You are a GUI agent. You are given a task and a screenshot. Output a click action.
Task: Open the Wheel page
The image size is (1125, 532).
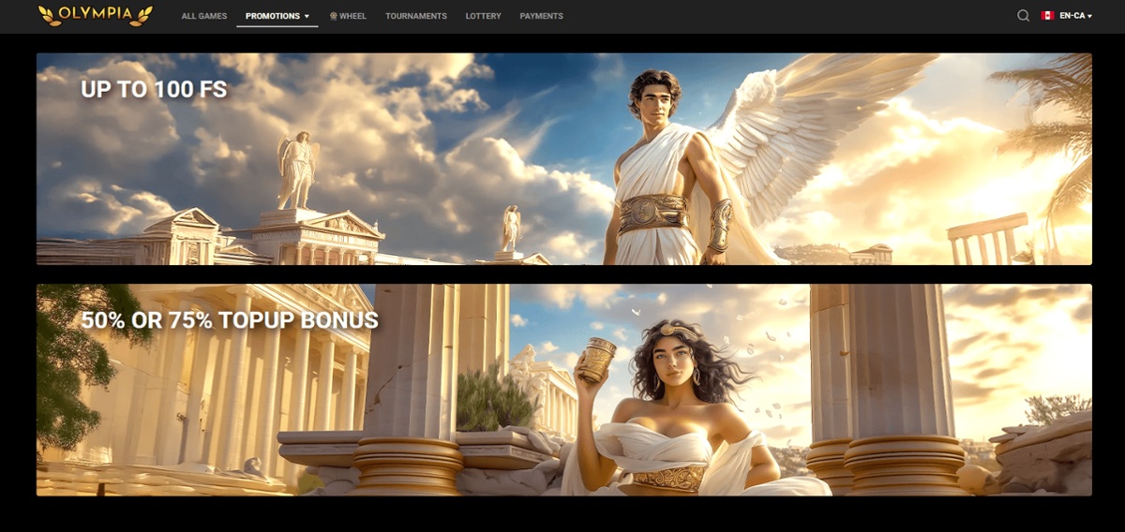coord(348,16)
